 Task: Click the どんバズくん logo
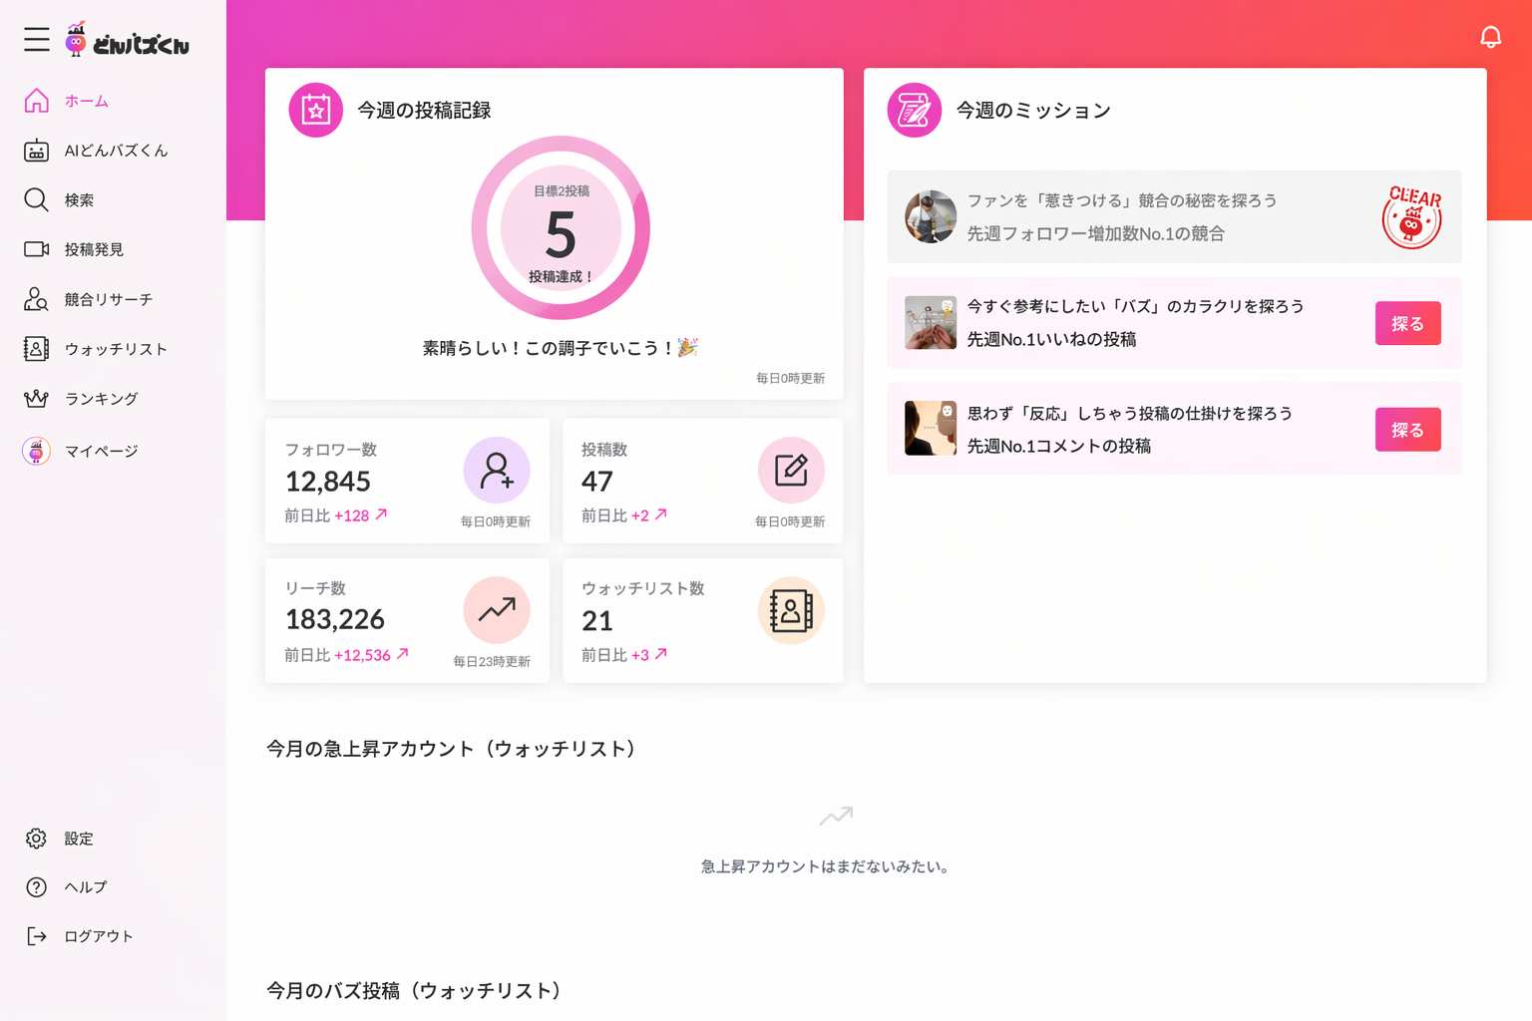click(x=130, y=40)
